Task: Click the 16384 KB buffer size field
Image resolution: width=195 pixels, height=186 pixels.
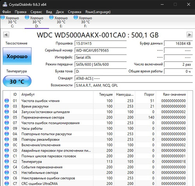Action: point(178,43)
